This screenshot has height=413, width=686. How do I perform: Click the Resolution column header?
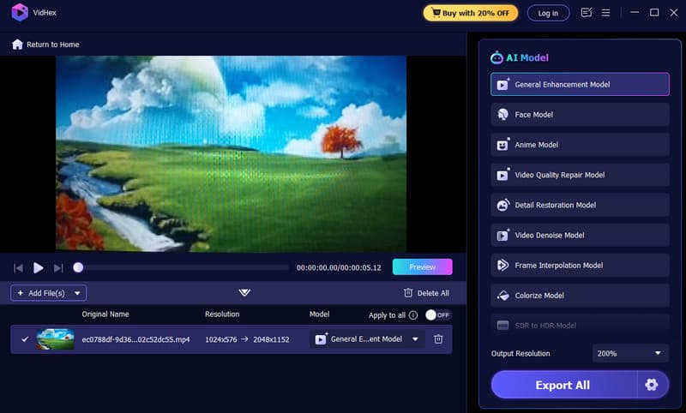tap(222, 314)
